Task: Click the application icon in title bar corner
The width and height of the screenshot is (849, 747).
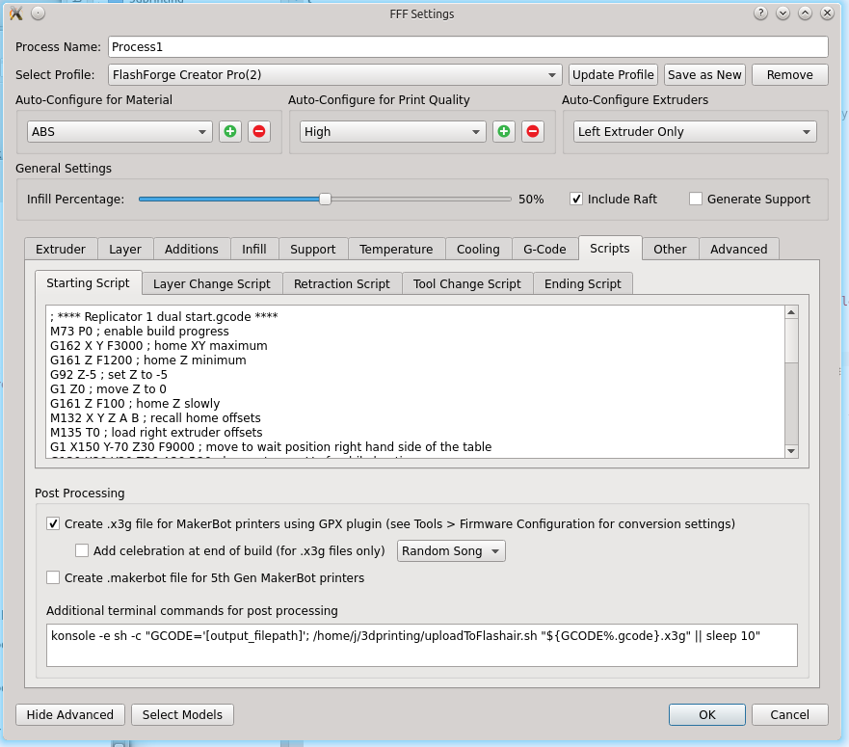Action: (16, 13)
